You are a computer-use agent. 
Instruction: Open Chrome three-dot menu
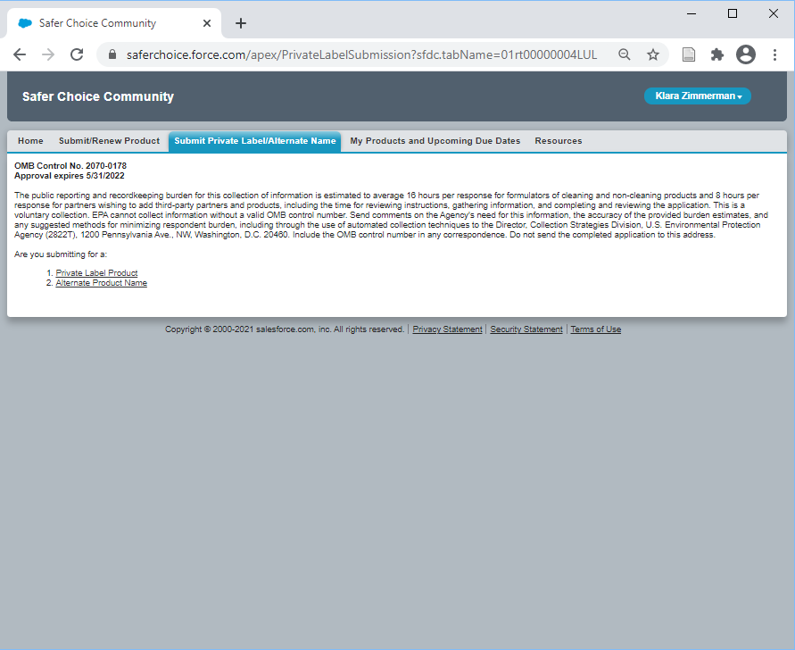click(x=774, y=54)
